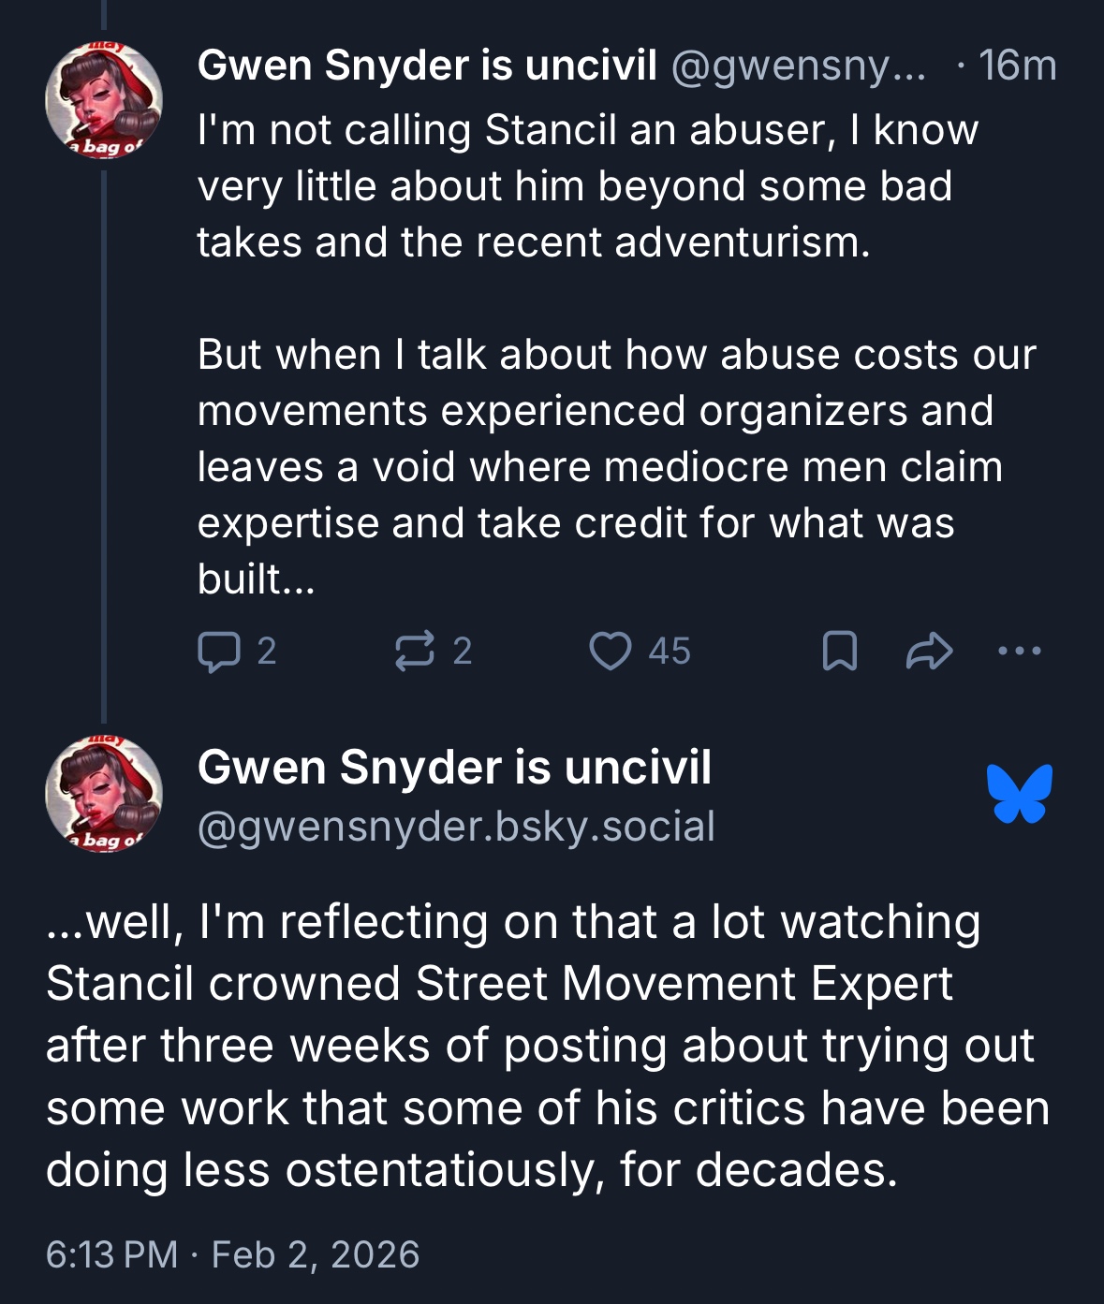The image size is (1104, 1304).
Task: Open the avatar on the first post
Action: [104, 101]
